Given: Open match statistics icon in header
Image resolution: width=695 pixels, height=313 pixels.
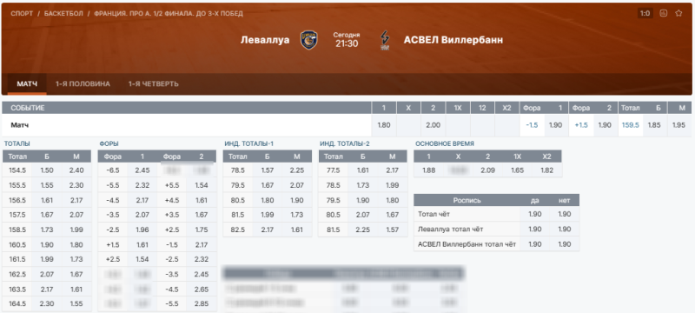Looking at the screenshot, I should [x=664, y=13].
